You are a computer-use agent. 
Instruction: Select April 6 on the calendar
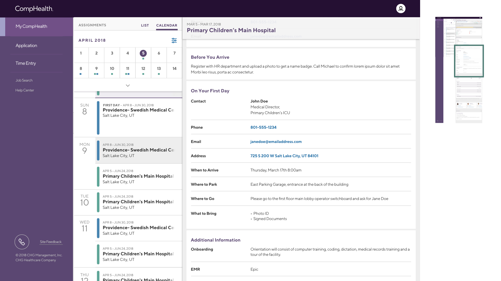pyautogui.click(x=159, y=55)
